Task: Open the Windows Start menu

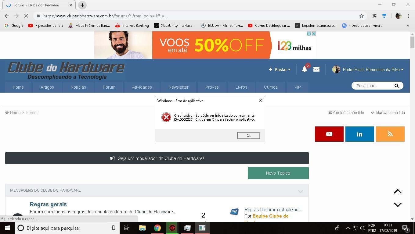Action: (7, 228)
